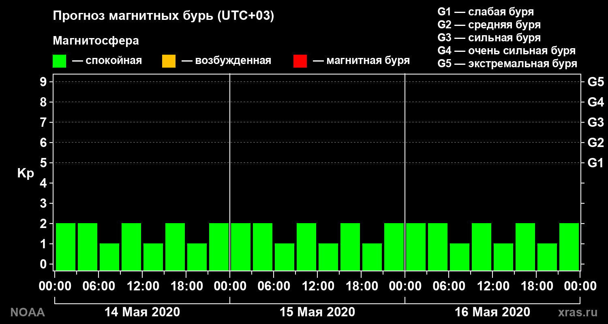Viewport: 608px width, 324px height.
Task: Click the red magnetic storm legend swatch
Action: [x=300, y=61]
